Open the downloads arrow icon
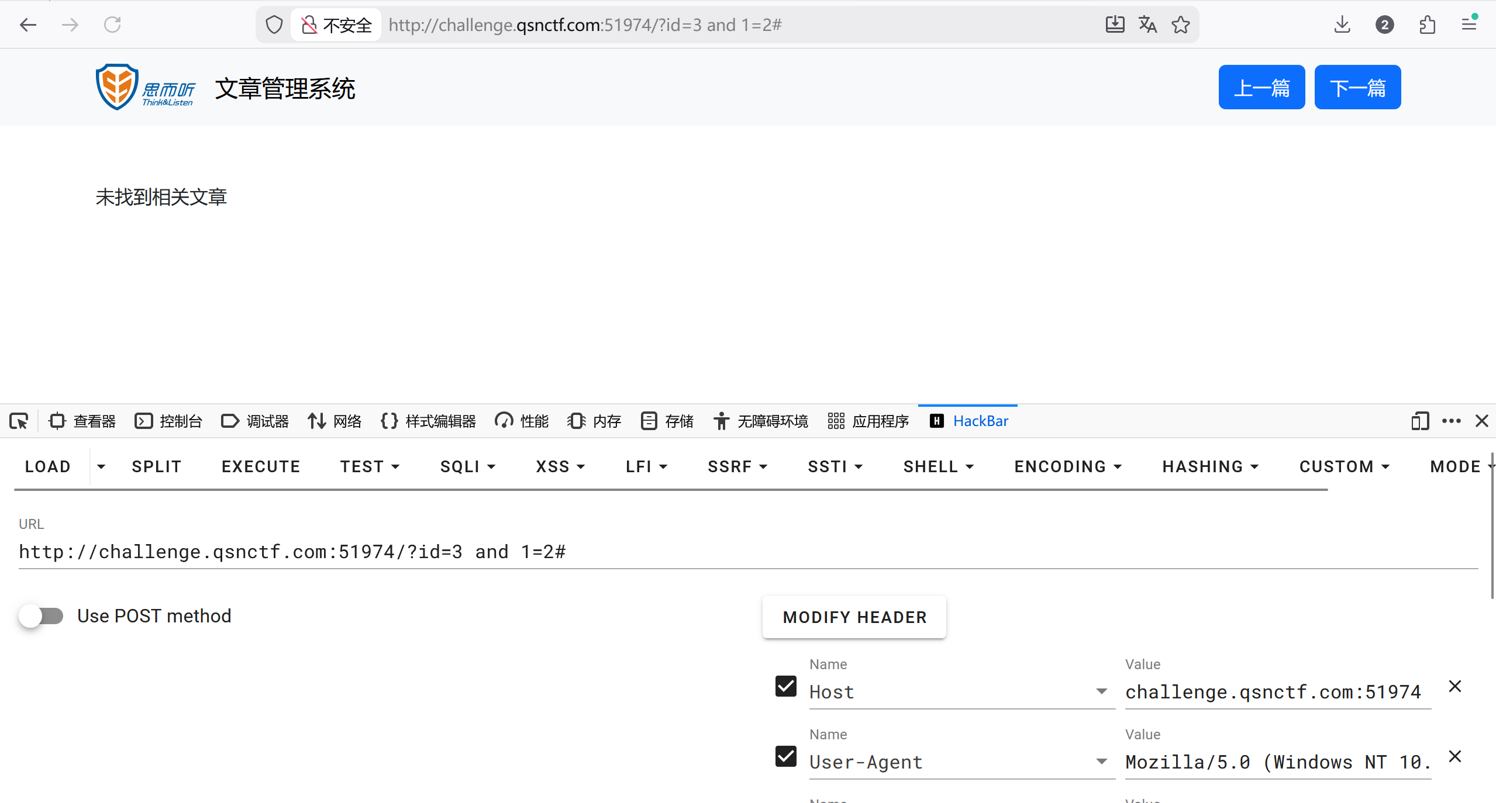The width and height of the screenshot is (1496, 803). tap(1342, 25)
